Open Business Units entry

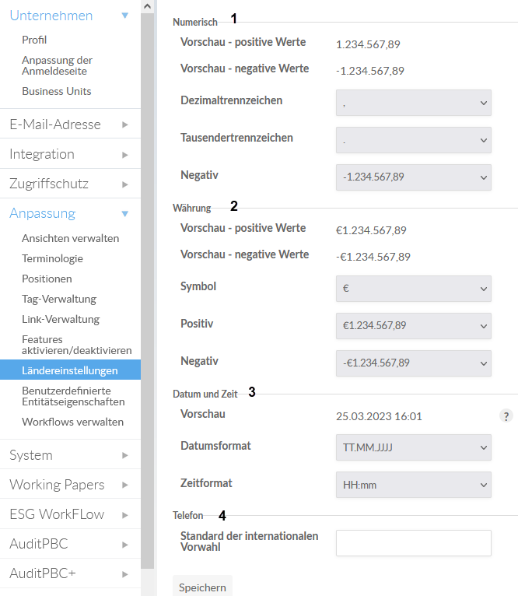click(56, 91)
